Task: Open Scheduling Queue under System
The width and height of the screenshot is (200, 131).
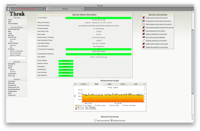Action: pos(14,89)
